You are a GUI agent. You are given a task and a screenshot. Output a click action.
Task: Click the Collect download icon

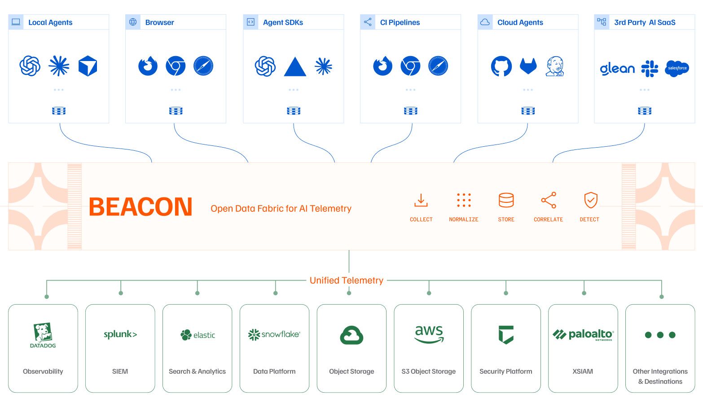(x=421, y=200)
